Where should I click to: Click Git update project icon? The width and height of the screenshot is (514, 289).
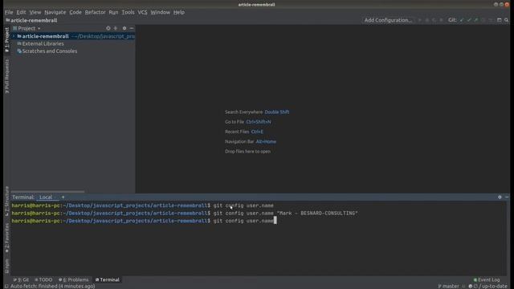[x=462, y=20]
